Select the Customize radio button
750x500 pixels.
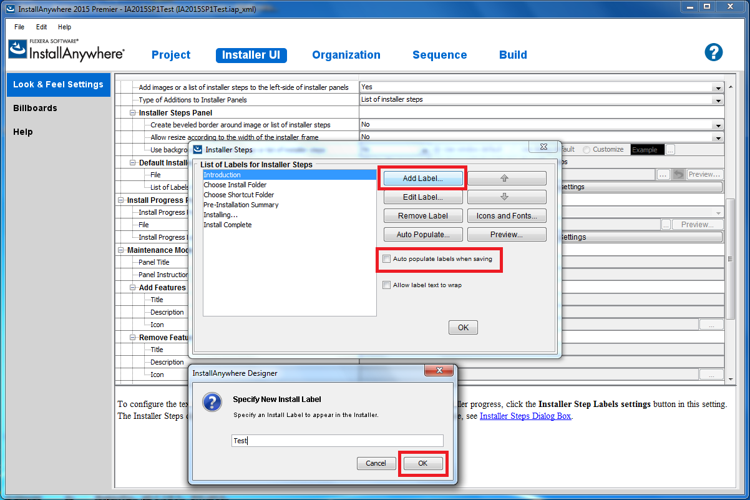(x=587, y=150)
